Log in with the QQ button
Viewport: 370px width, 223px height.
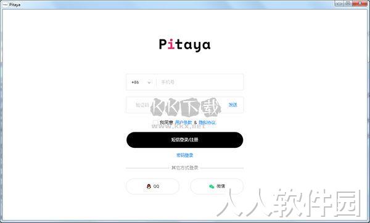[x=153, y=186]
